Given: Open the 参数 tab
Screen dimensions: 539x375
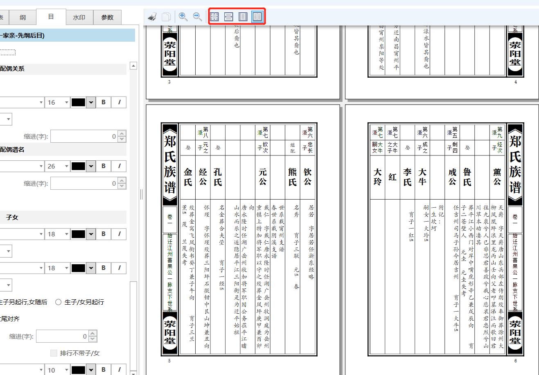Looking at the screenshot, I should tap(107, 17).
